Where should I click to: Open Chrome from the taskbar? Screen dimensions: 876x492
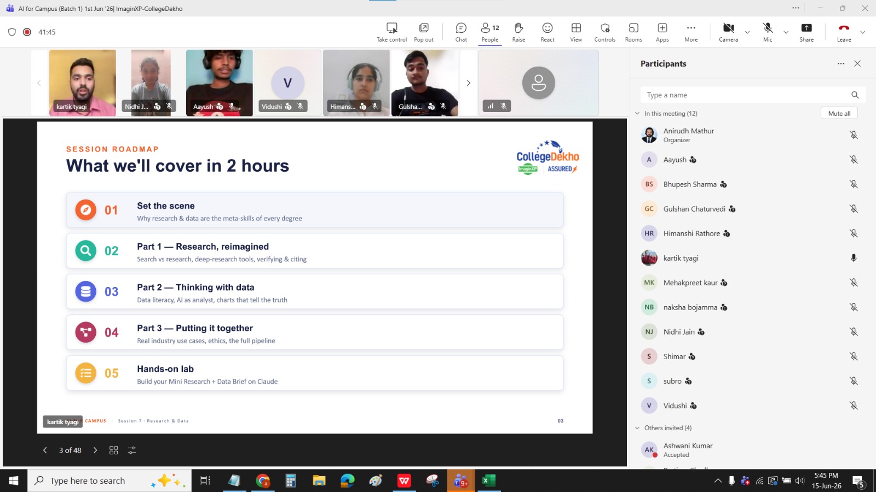click(263, 481)
